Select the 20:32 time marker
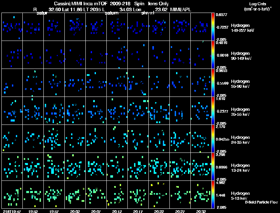The height and width of the screenshot is (213, 280). pos(201,211)
